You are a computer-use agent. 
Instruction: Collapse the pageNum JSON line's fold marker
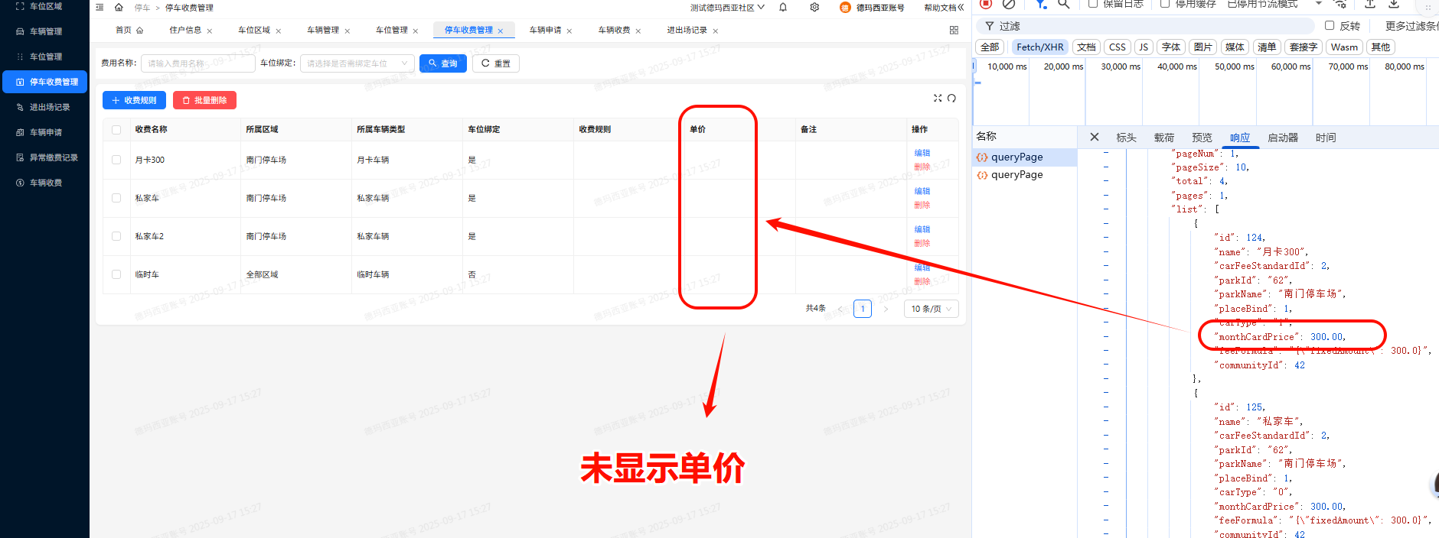pos(1106,153)
